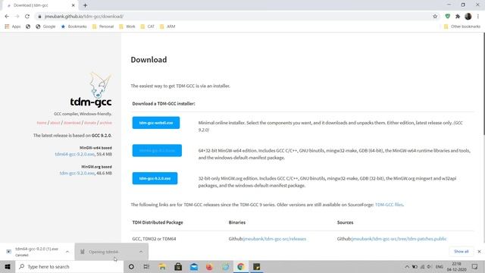Viewport: 485px width, 273px height.
Task: Open the volume tray icon
Action: (430, 266)
